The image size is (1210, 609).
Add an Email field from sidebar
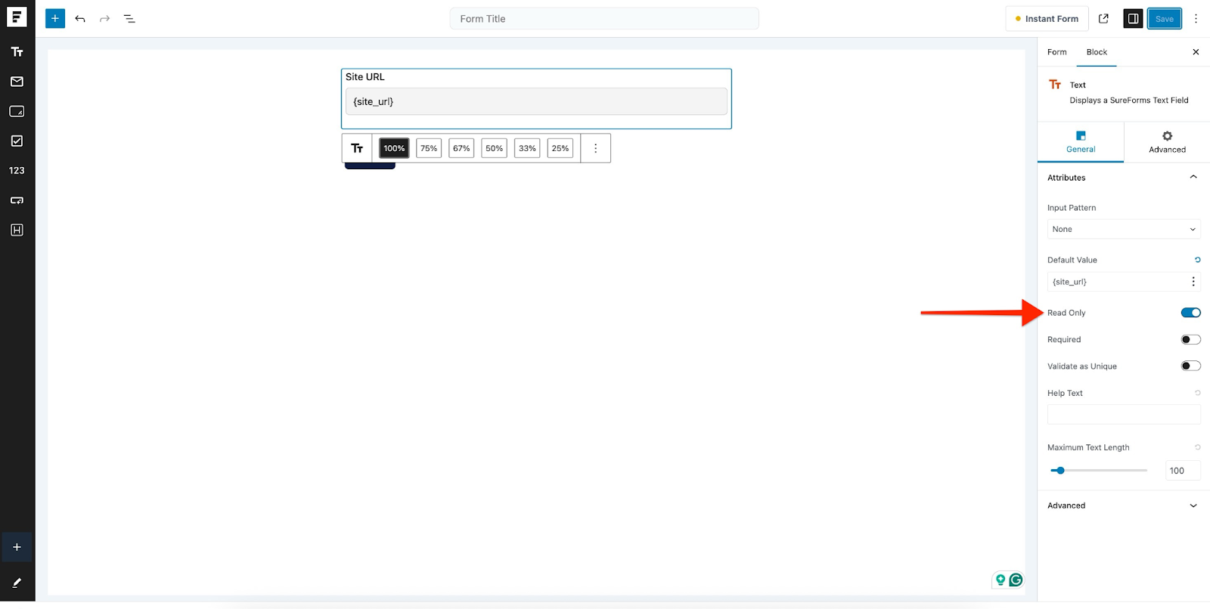click(17, 82)
